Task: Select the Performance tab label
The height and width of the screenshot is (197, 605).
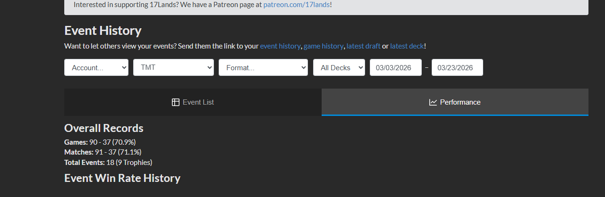Action: click(460, 102)
